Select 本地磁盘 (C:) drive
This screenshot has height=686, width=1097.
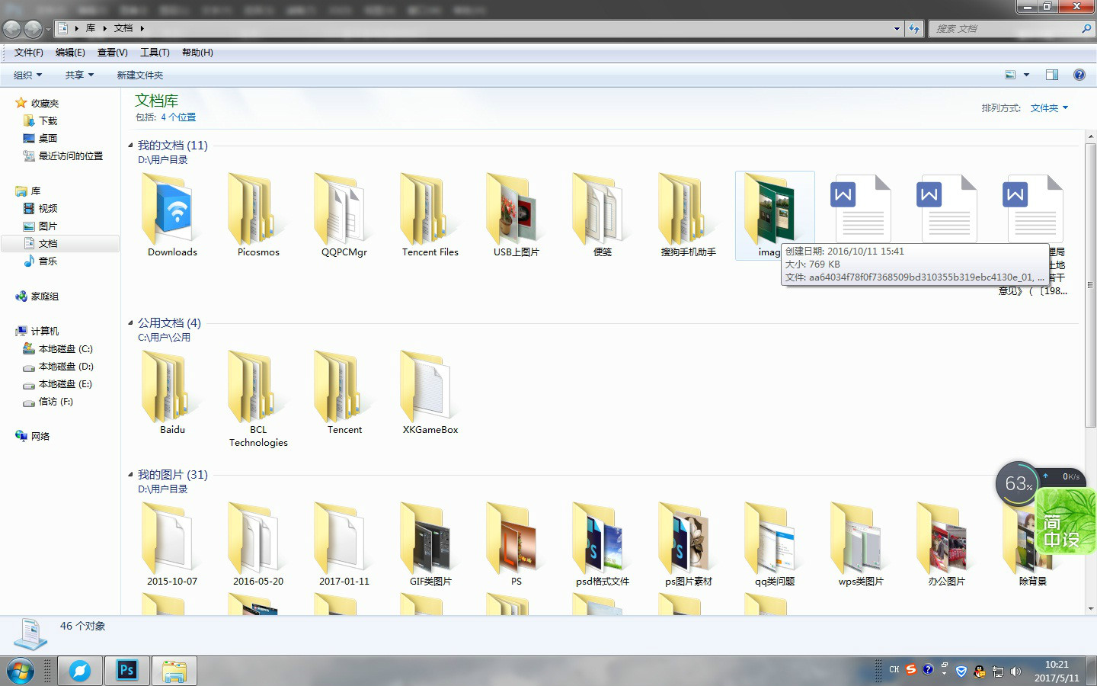(x=66, y=349)
